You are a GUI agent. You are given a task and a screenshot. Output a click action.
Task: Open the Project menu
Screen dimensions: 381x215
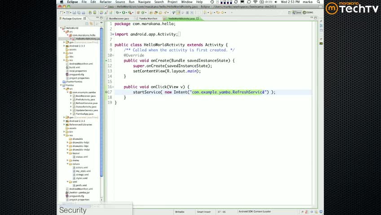(172, 2)
